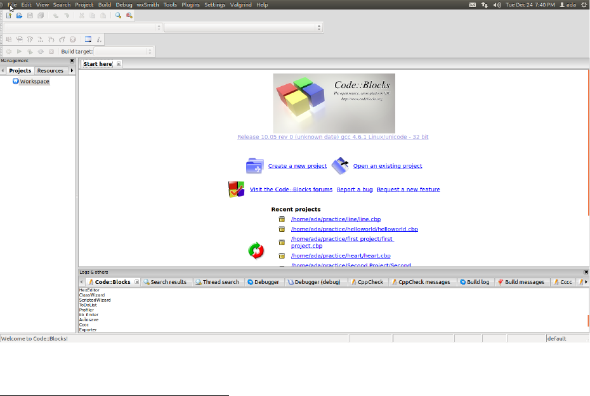
Task: Click the Paste toolbar icon
Action: (103, 15)
